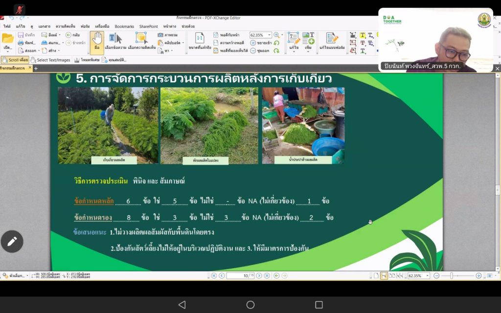Click the yellow highlight text tool
The height and width of the screenshot is (313, 501).
tap(363, 35)
